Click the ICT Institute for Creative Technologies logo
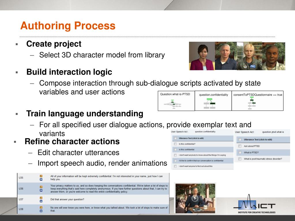The width and height of the screenshot is (295, 221). pos(254,204)
